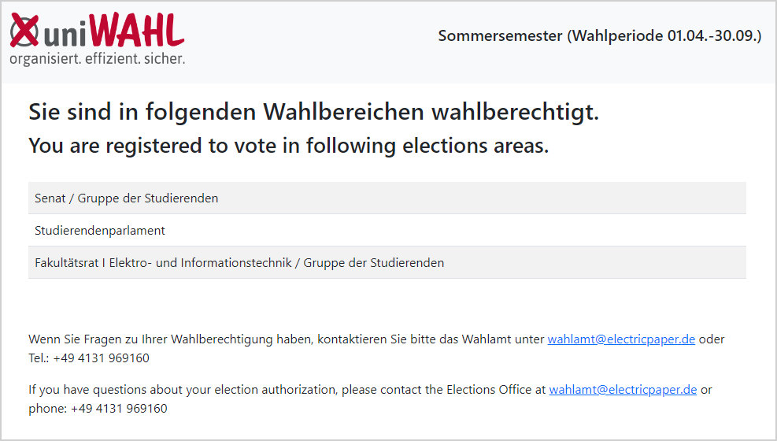The height and width of the screenshot is (441, 777).
Task: Select the Senat / Gruppe der Studierenden row
Action: (x=387, y=198)
